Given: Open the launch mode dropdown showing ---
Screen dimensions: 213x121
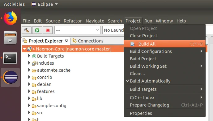Looking at the screenshot, I should (78, 30).
